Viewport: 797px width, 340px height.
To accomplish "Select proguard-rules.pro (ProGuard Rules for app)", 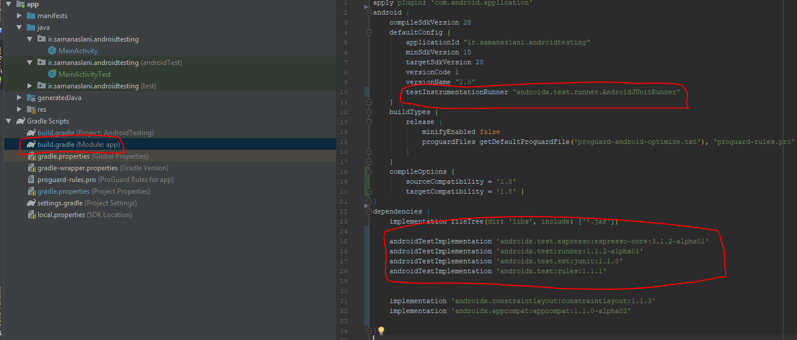I will (x=105, y=180).
